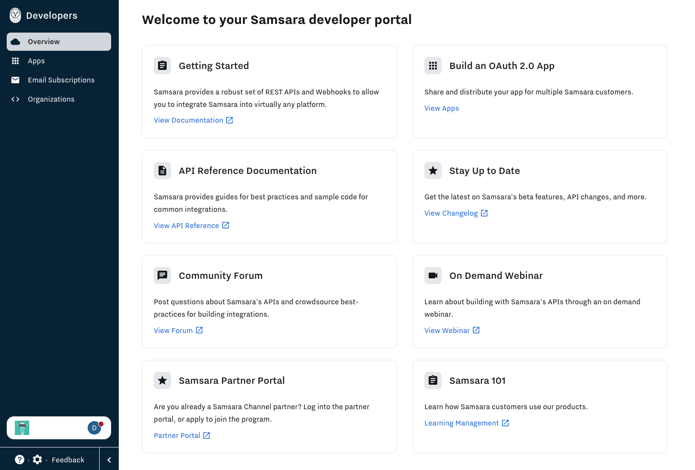
Task: Click the grid icon on Build an OAuth 2.0 App card
Action: coord(433,66)
